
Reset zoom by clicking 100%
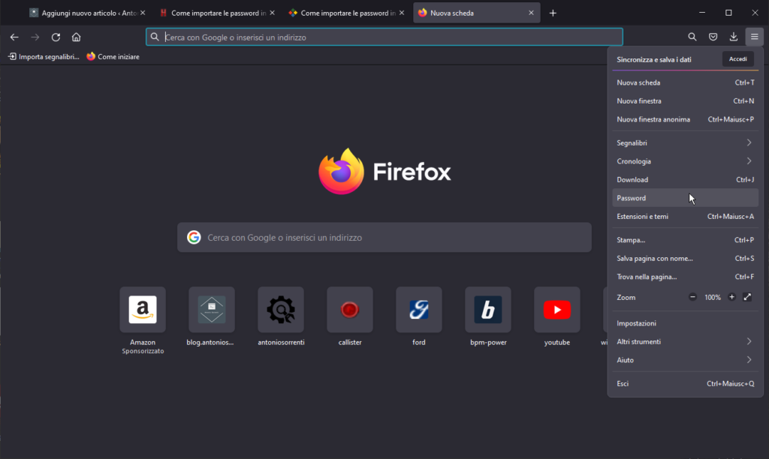[x=712, y=297]
